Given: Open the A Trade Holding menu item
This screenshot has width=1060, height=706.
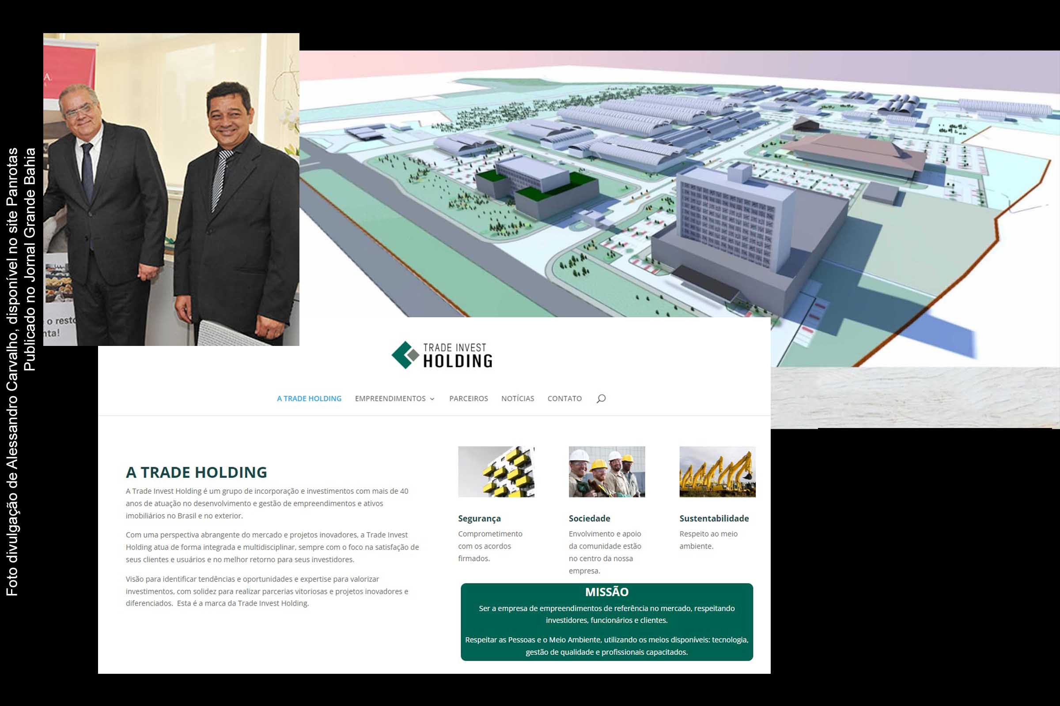Looking at the screenshot, I should [309, 398].
